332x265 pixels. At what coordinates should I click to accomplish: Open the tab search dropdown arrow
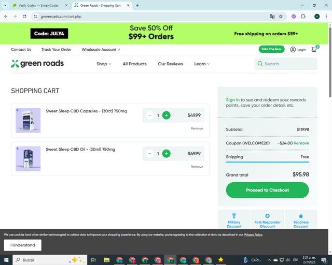(5, 6)
